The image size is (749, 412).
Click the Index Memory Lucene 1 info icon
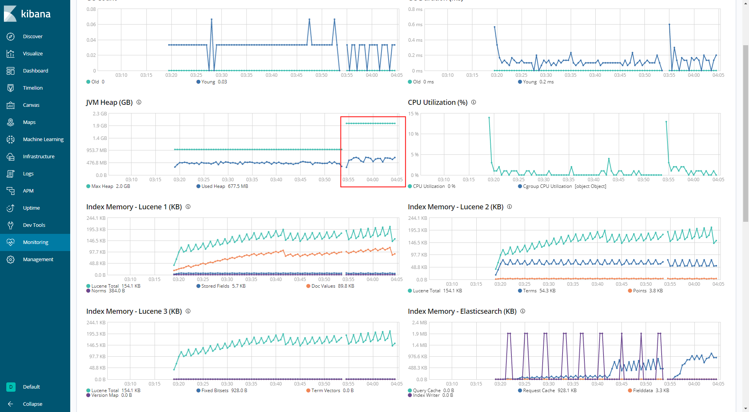(x=188, y=207)
